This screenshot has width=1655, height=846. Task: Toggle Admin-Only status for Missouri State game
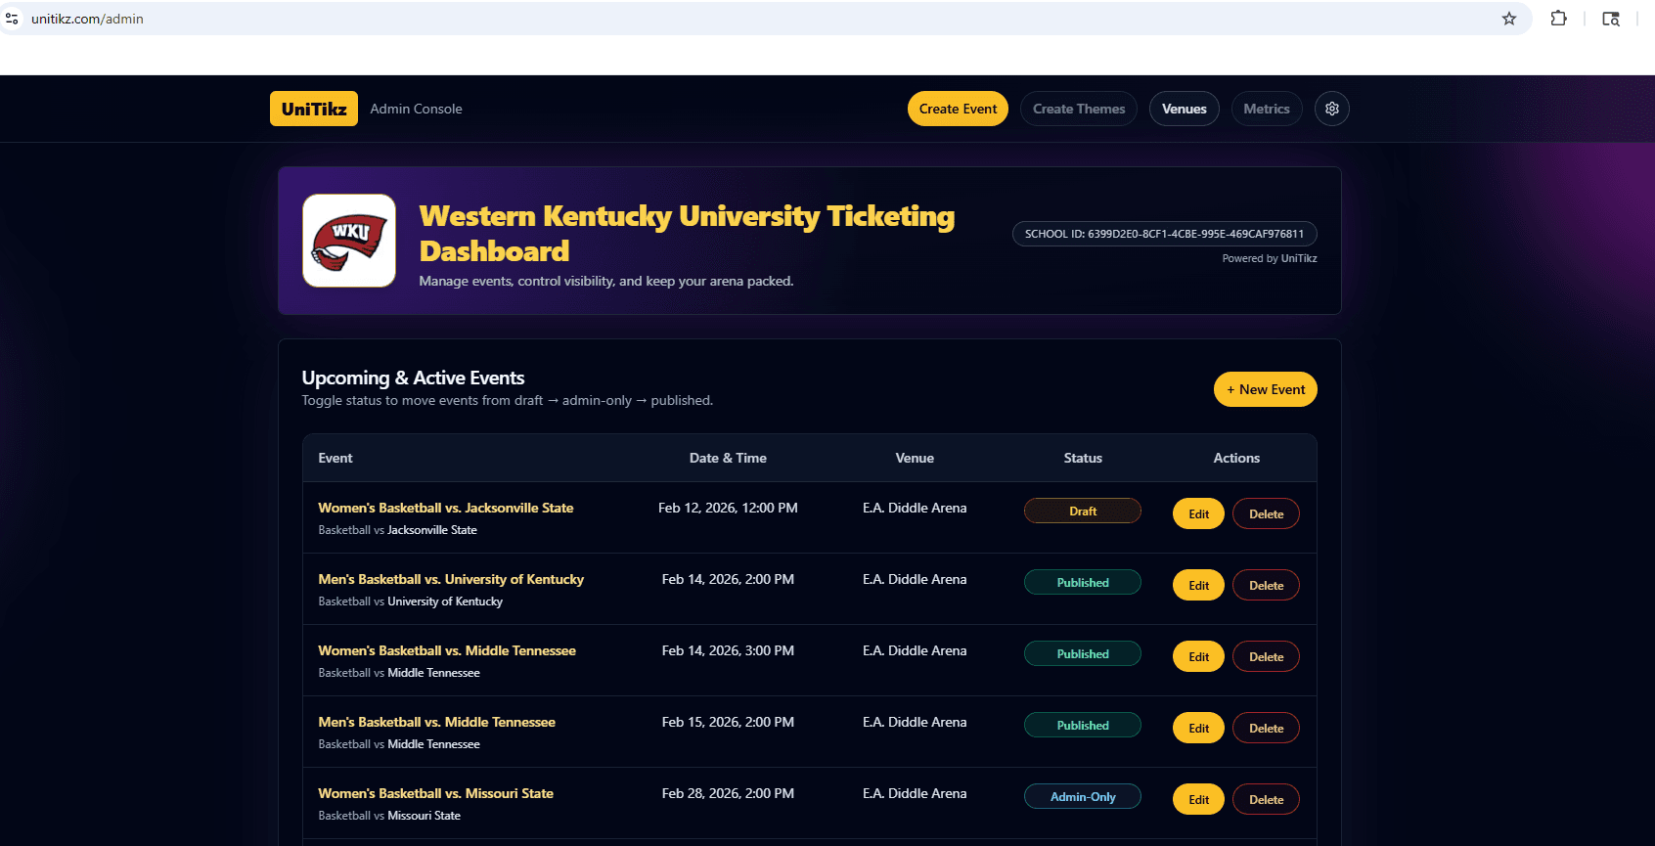pos(1083,796)
